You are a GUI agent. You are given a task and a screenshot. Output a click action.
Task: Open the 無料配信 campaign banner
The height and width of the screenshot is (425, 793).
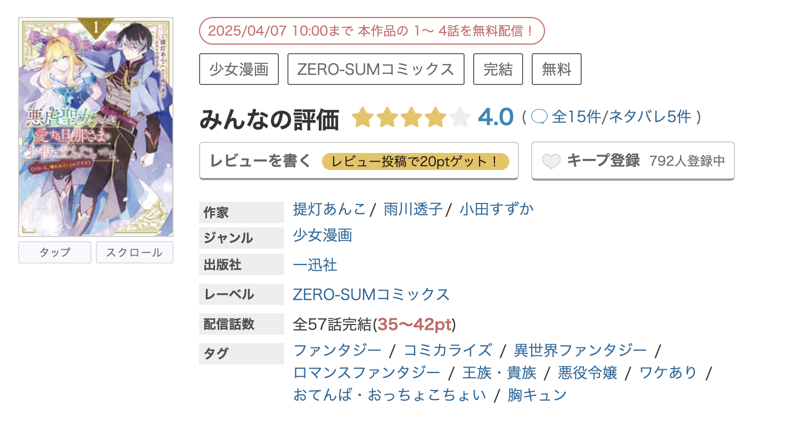click(371, 30)
